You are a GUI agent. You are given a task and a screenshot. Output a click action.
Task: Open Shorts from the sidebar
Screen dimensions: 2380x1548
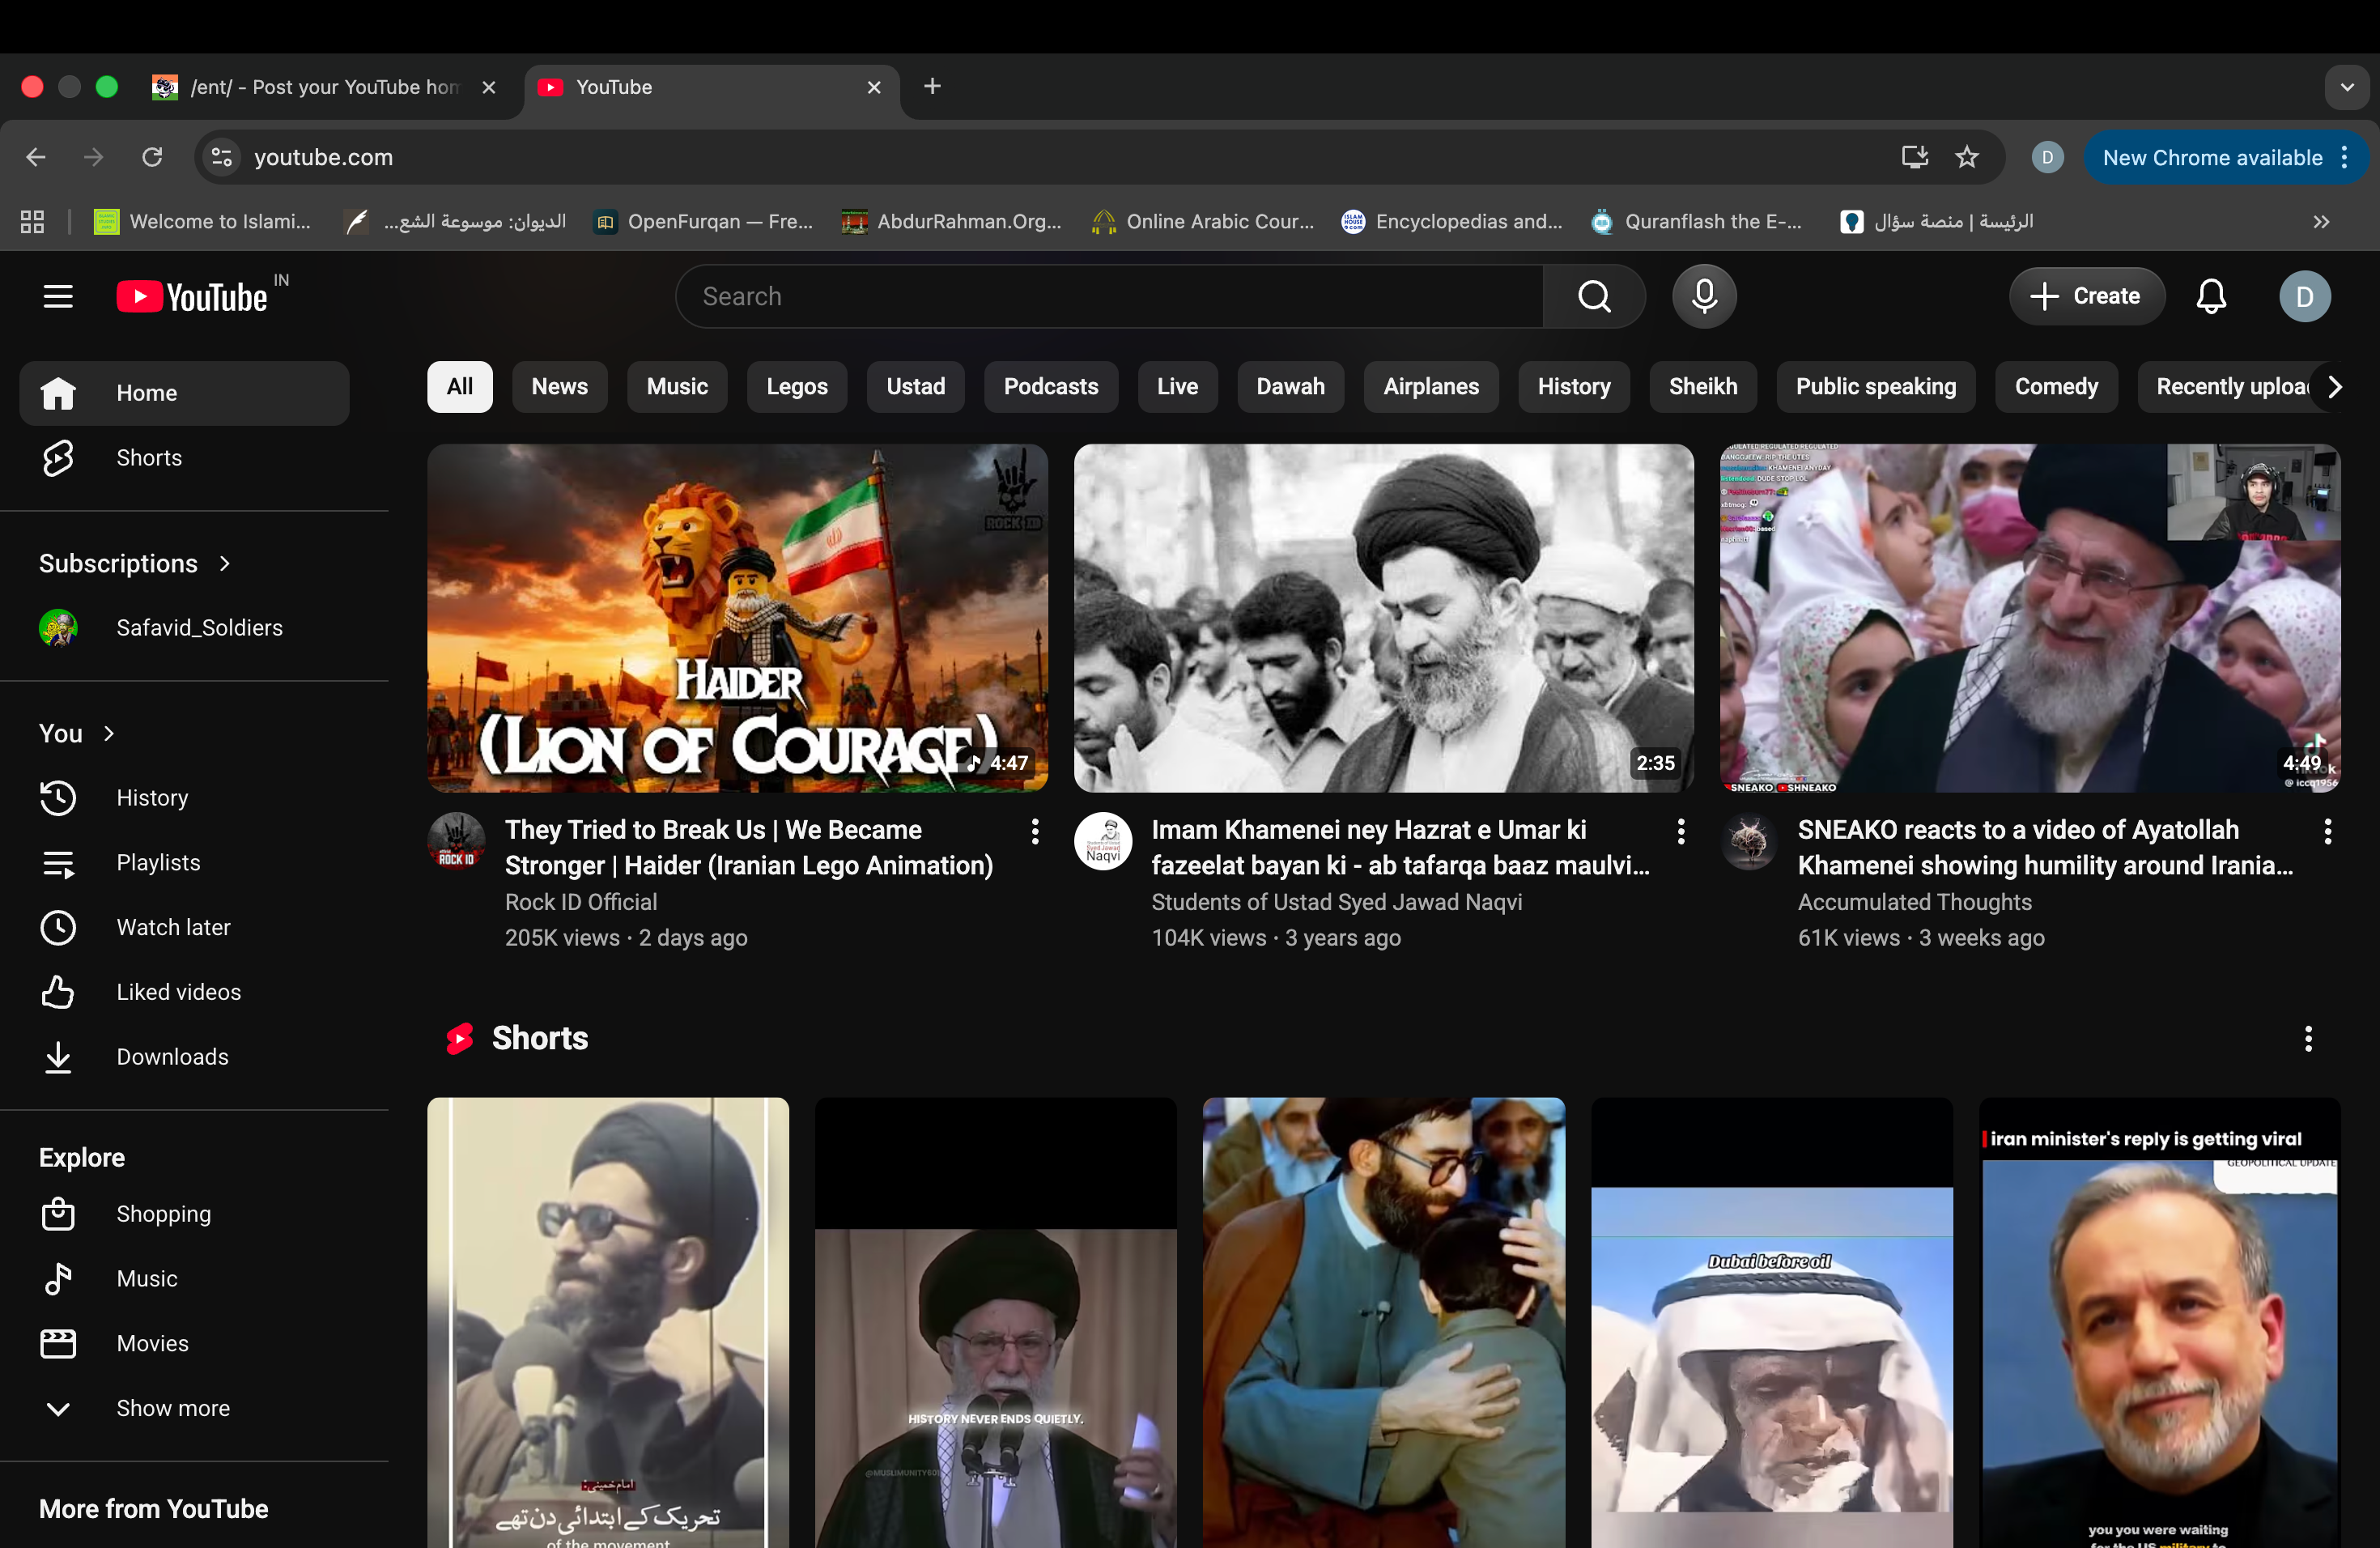pos(149,458)
